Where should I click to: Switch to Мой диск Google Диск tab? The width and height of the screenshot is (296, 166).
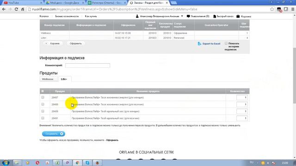click(x=64, y=3)
